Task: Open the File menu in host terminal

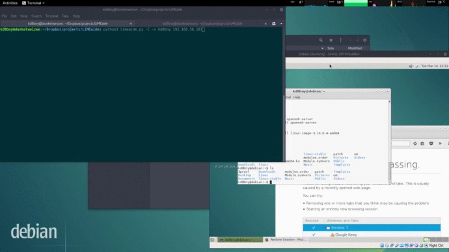Action: 5,16
